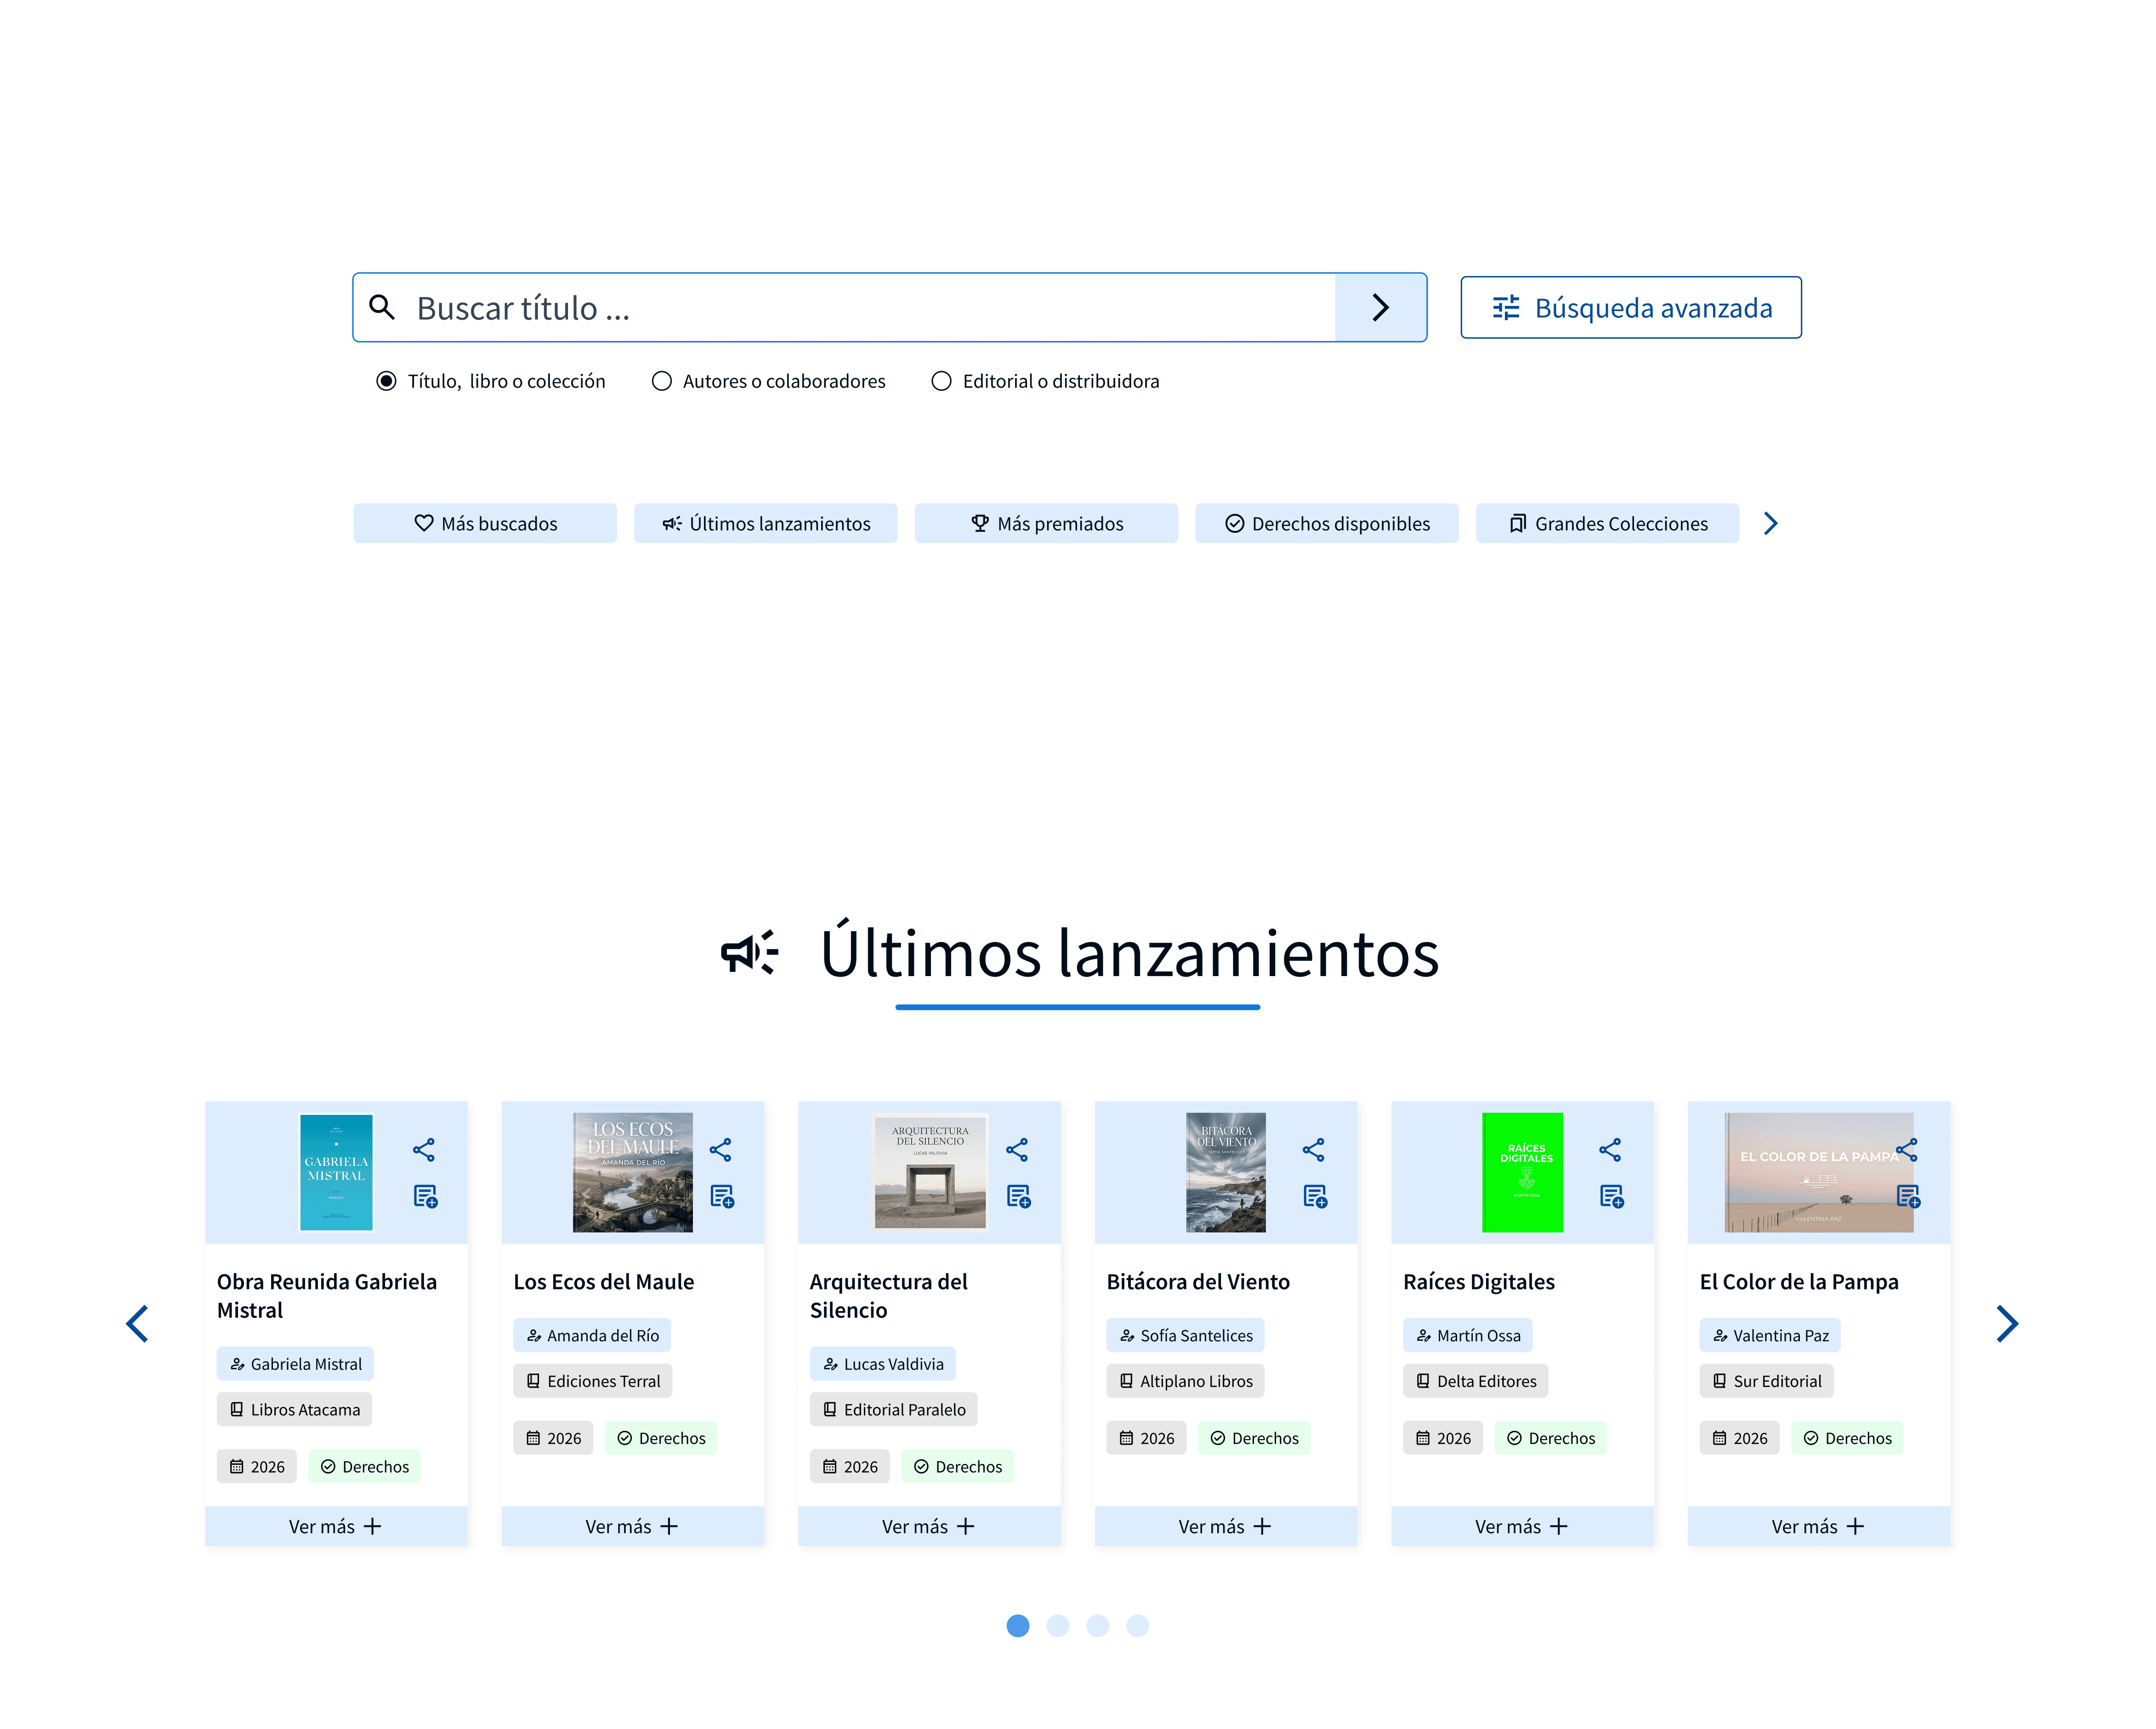Open Bitácora del Viento cover
The image size is (2156, 1729).
1225,1171
